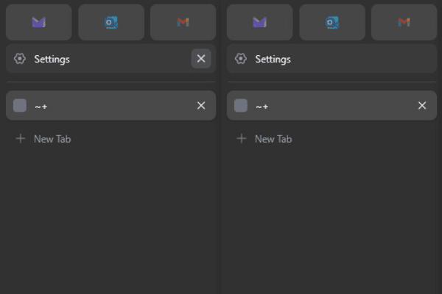Select the ~+ tab in the right sidebar

pyautogui.click(x=331, y=106)
